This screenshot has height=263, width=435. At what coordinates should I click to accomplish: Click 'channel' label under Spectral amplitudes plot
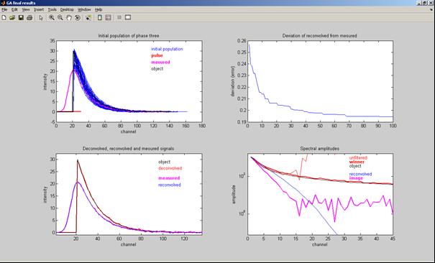(x=319, y=245)
